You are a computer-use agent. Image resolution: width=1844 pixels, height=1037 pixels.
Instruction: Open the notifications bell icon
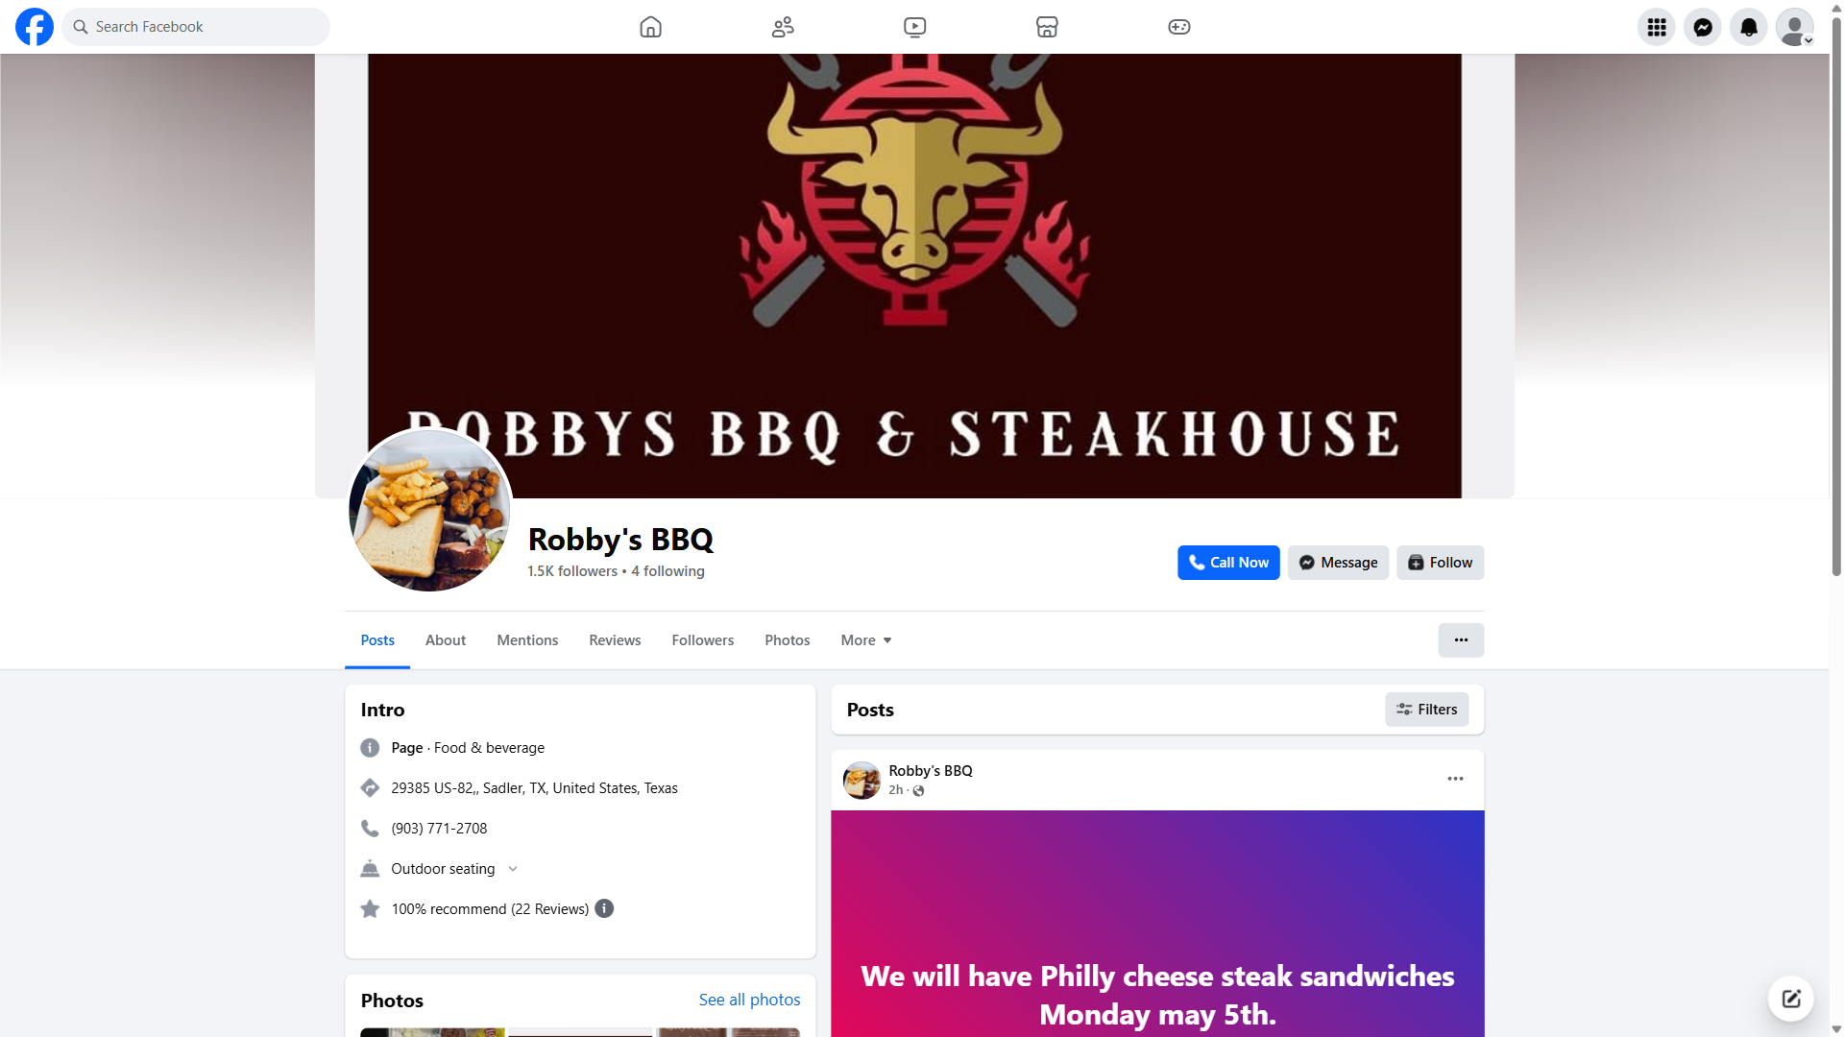pos(1749,27)
